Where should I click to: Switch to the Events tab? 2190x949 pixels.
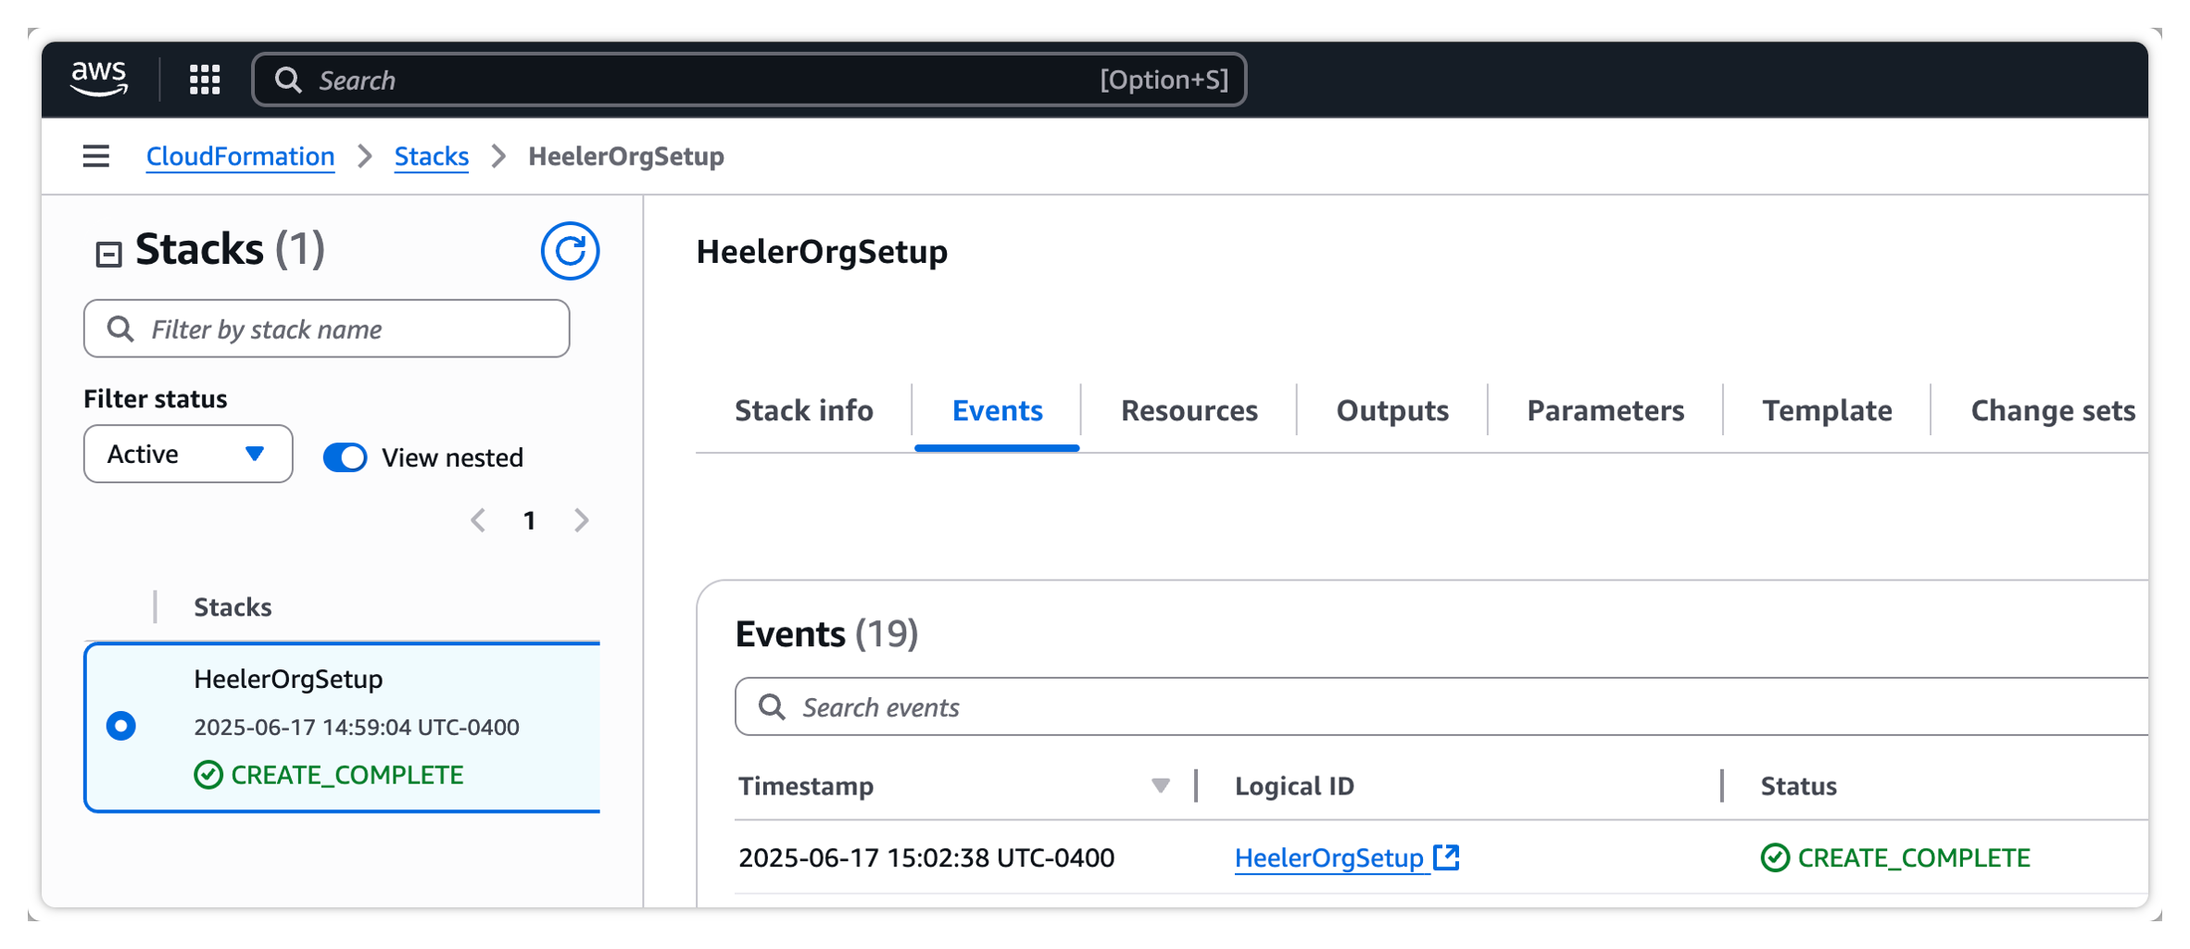click(x=997, y=410)
